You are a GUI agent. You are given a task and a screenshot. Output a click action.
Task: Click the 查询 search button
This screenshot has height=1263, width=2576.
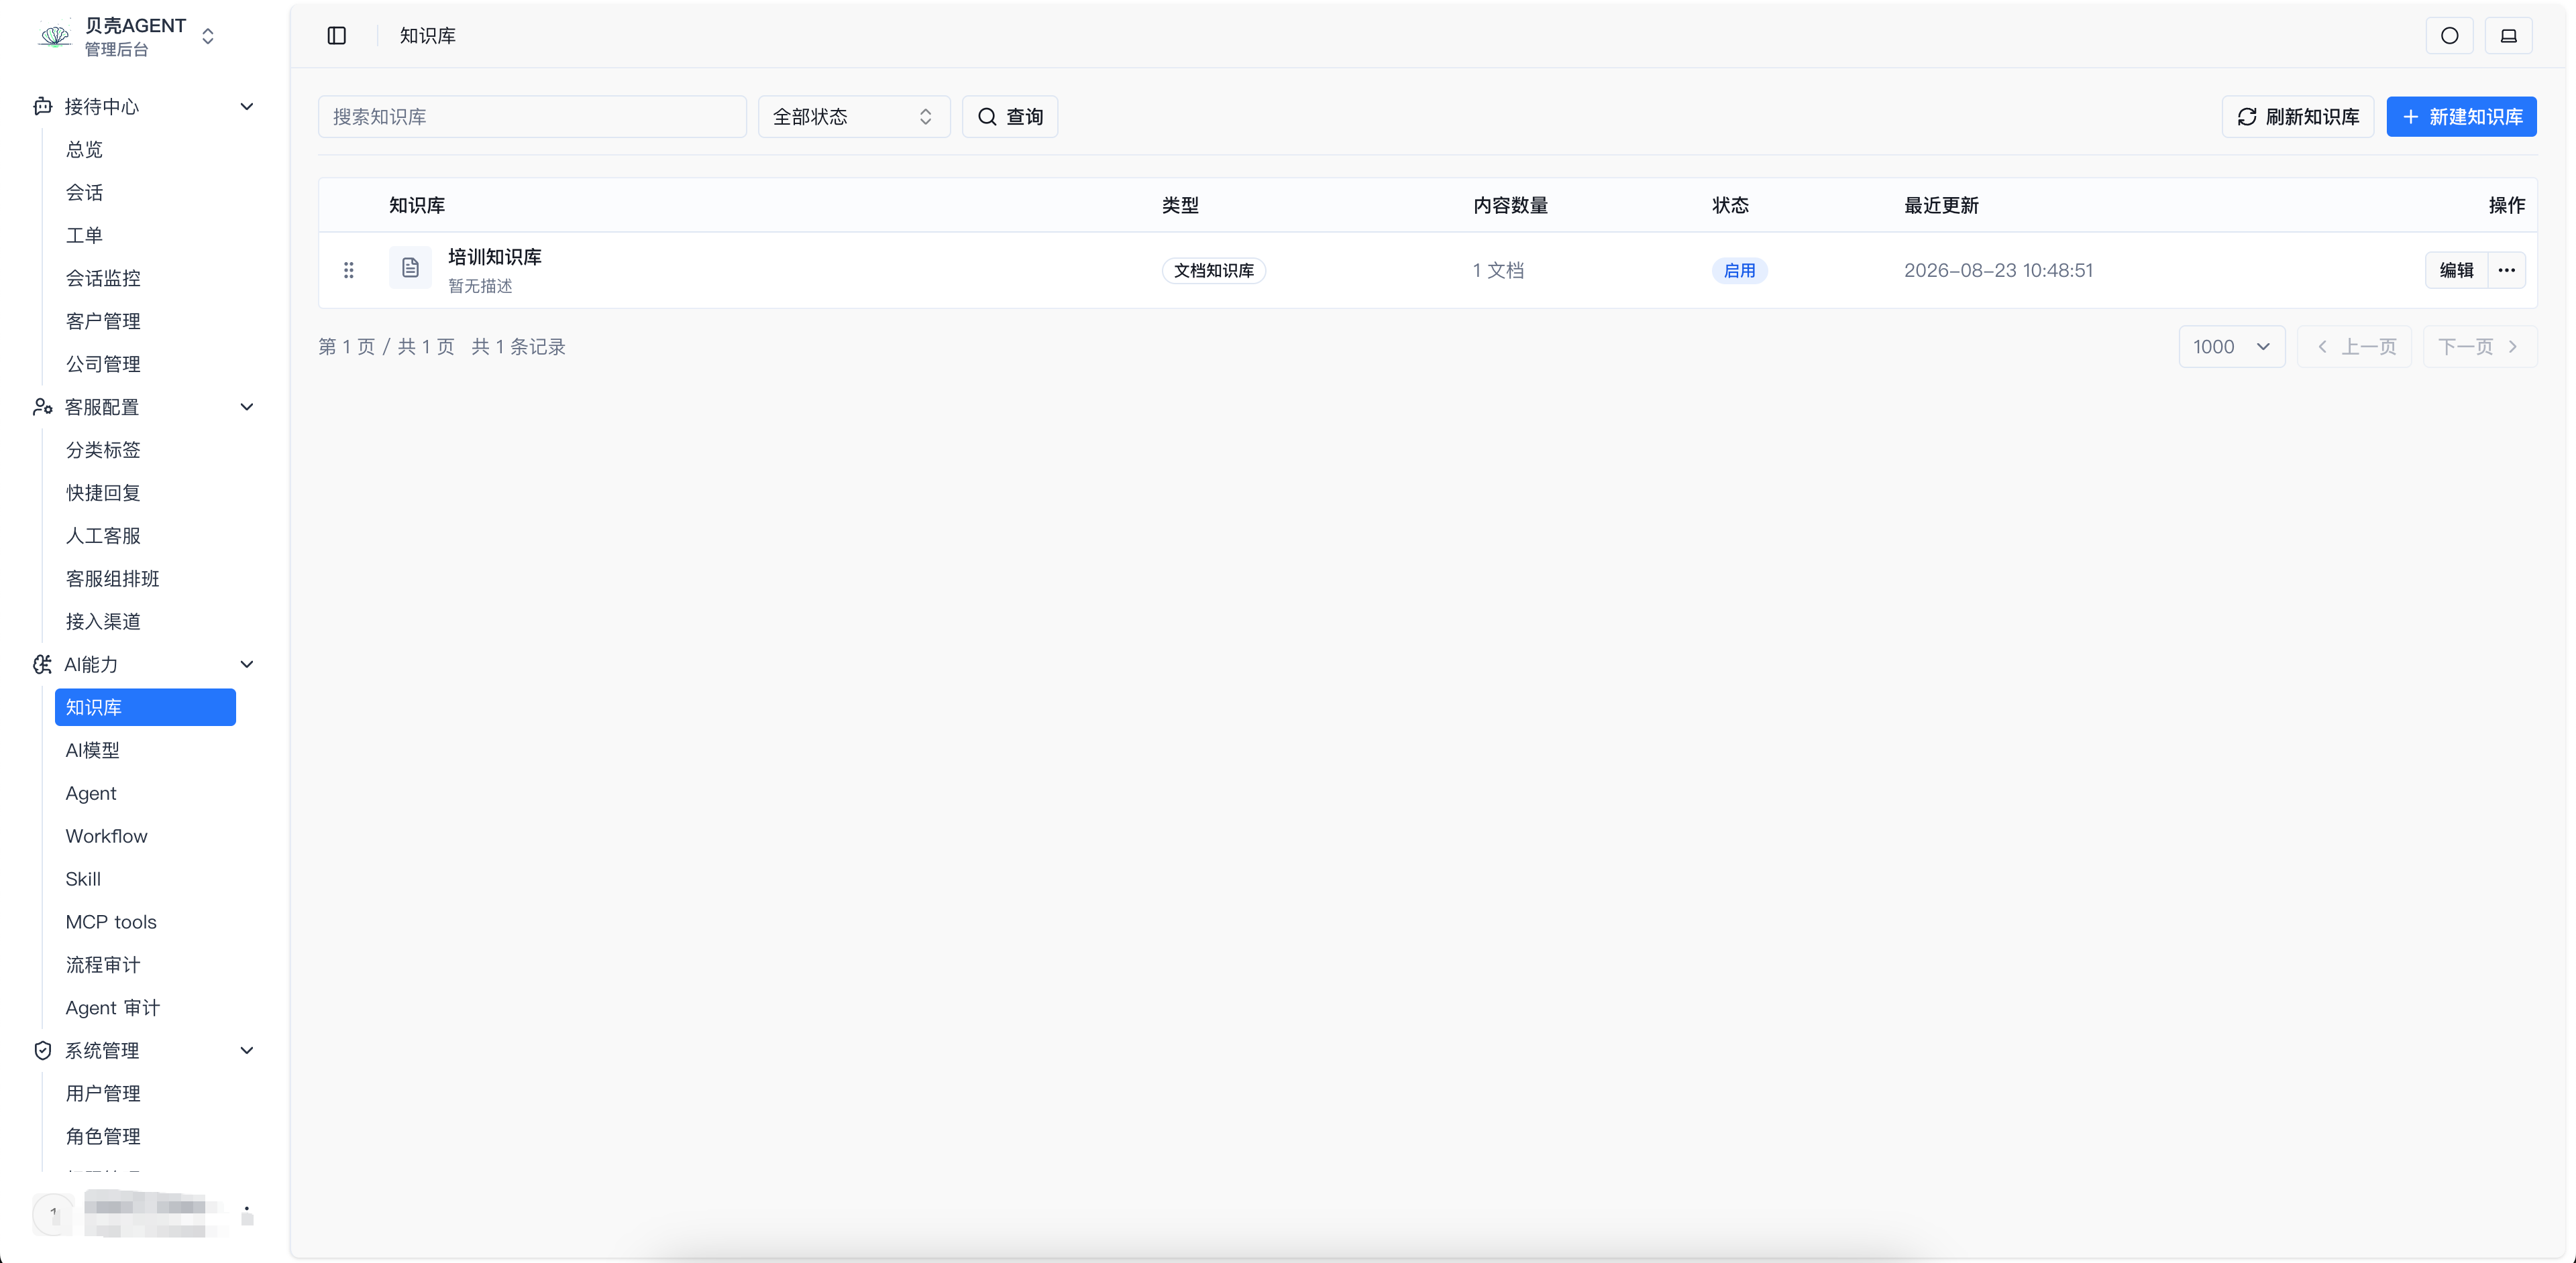(x=1009, y=117)
